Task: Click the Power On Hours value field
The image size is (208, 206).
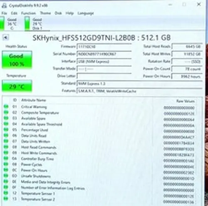Action: pyautogui.click(x=187, y=76)
